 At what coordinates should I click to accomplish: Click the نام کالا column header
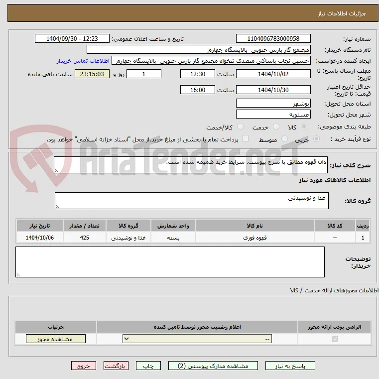click(x=255, y=226)
